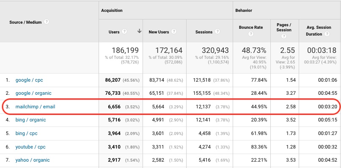Click the Users sort descending arrow
This screenshot has width=341, height=168.
[139, 31]
